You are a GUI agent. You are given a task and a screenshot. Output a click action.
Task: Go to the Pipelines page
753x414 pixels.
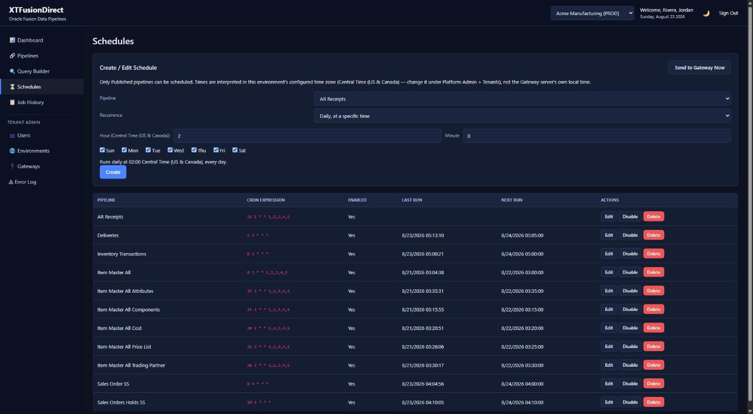42,56
